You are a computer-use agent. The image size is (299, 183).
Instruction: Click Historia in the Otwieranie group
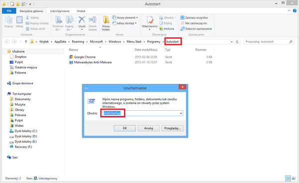(x=166, y=29)
